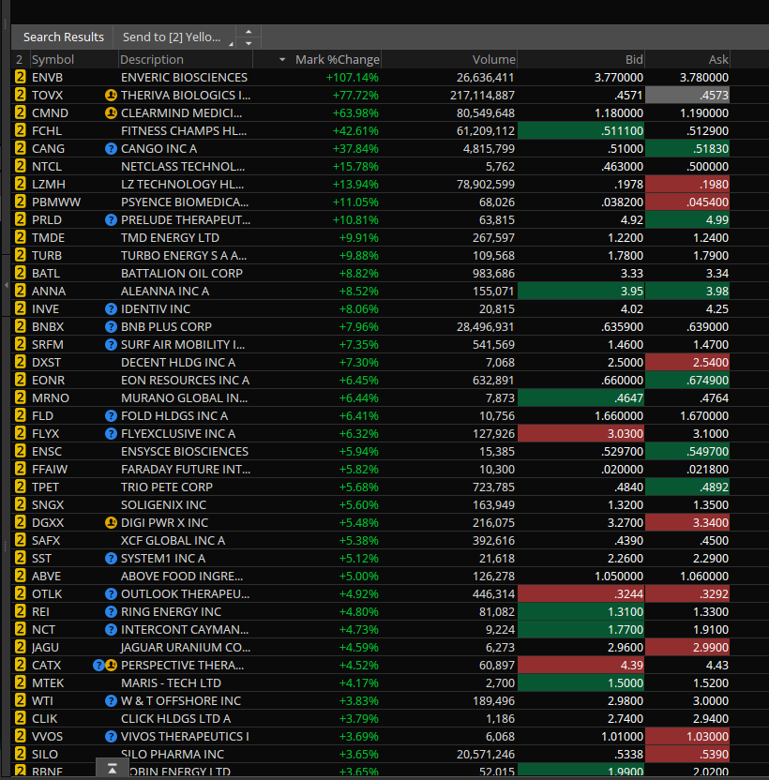The image size is (769, 780).
Task: Select the SILO PHARMA INC row description
Action: tap(173, 754)
